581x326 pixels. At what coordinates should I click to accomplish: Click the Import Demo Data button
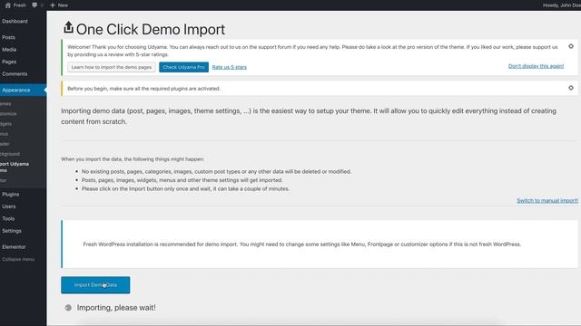coord(95,285)
